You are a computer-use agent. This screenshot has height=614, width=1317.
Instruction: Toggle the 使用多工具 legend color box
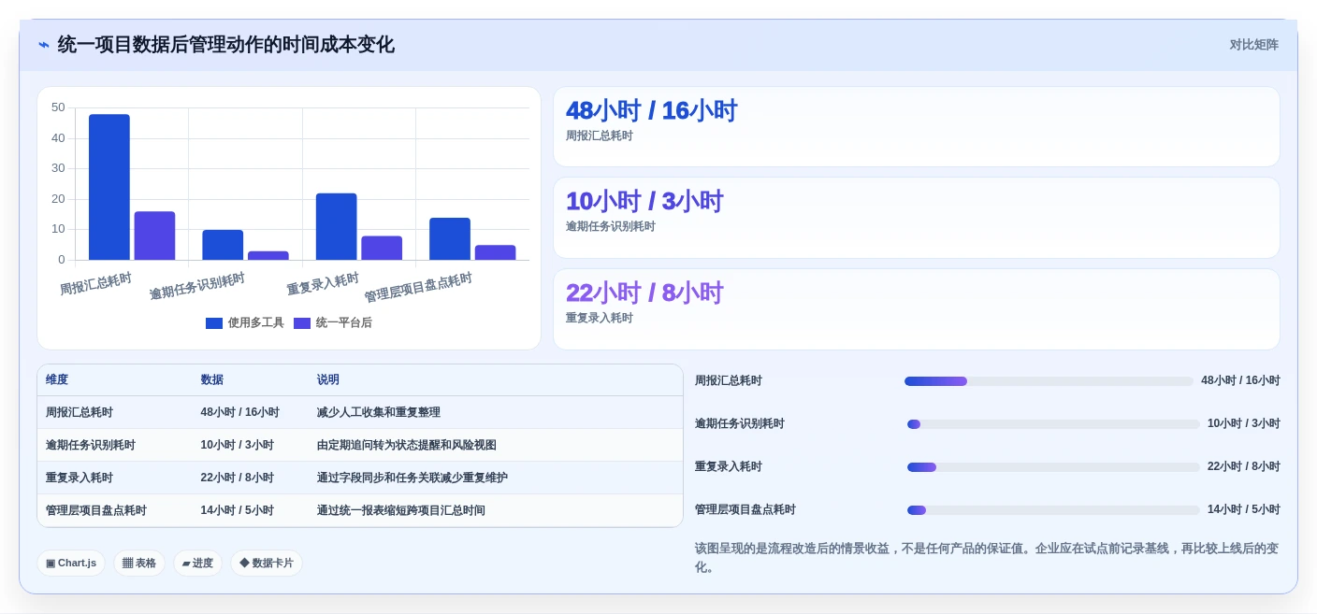click(x=214, y=323)
